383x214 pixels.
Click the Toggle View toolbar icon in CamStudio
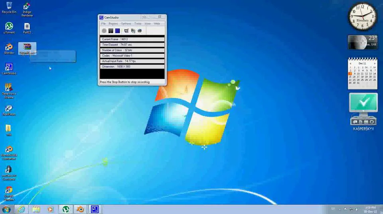click(x=126, y=31)
